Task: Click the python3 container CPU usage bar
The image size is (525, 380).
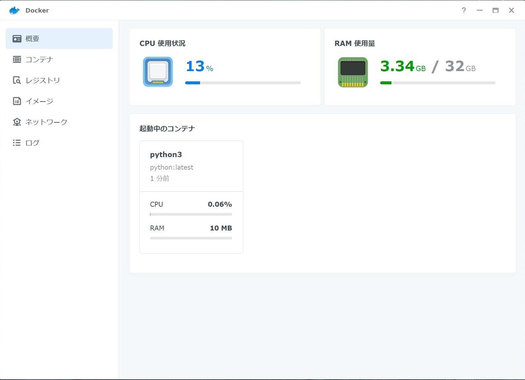Action: pyautogui.click(x=191, y=214)
